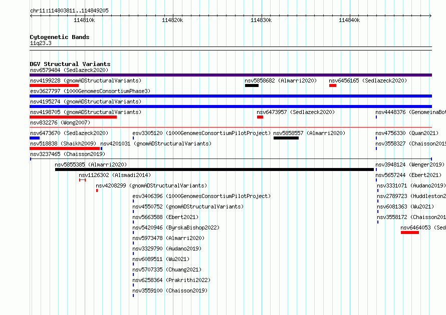Open nsv3558172 variant label
Image resolution: width=446 pixels, height=315 pixels.
(x=411, y=217)
